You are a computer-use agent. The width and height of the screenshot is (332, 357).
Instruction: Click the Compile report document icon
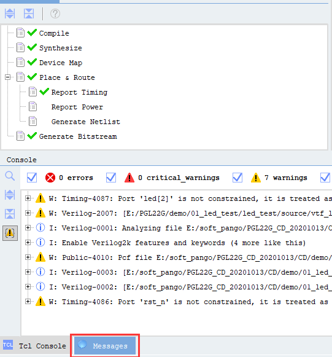coord(20,33)
